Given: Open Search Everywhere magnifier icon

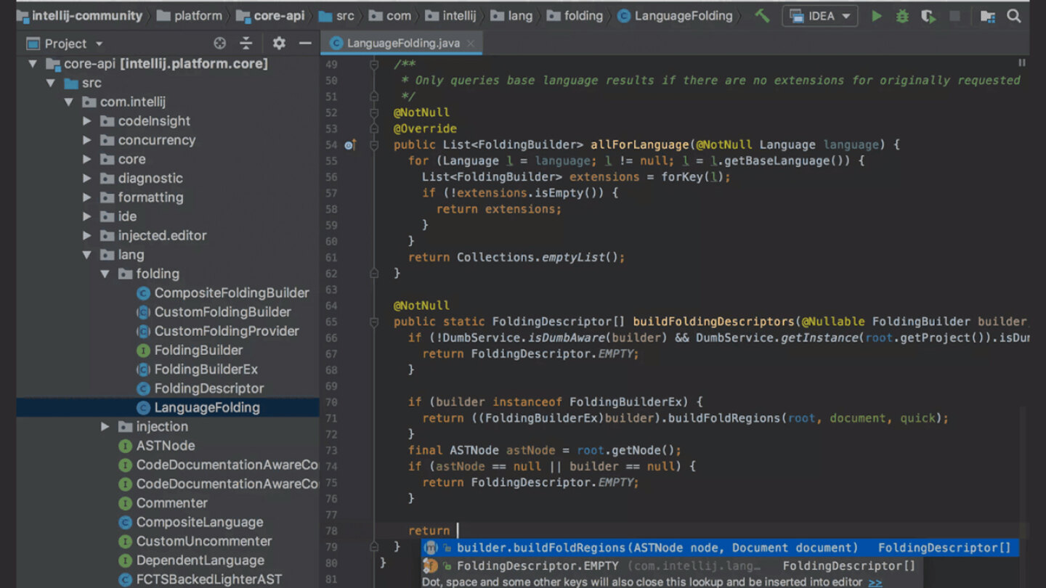Looking at the screenshot, I should pos(1014,16).
